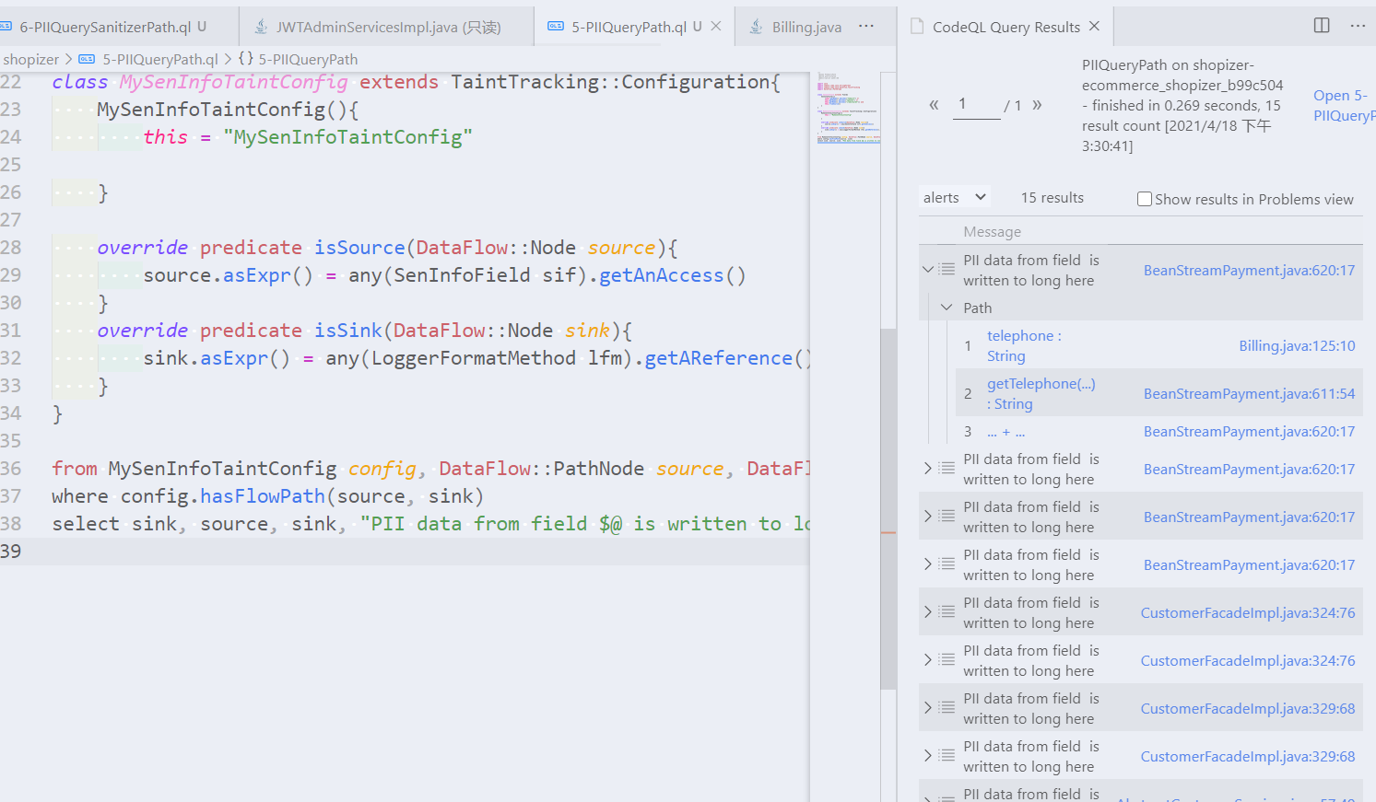Expand first CustomerFacadeImpl.java:324:76 alert

[928, 612]
